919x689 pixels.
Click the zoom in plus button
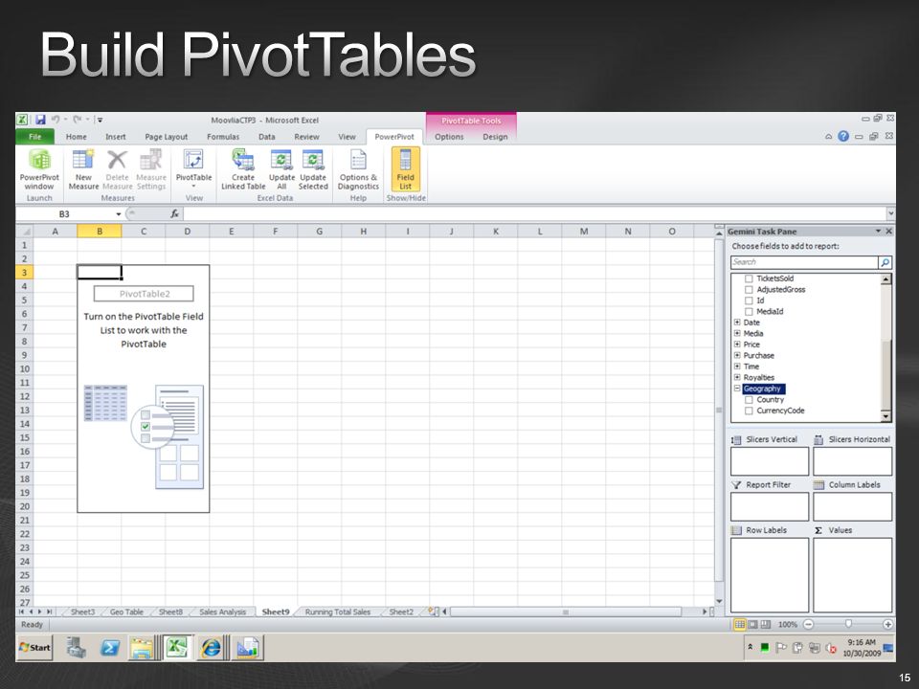tap(888, 625)
